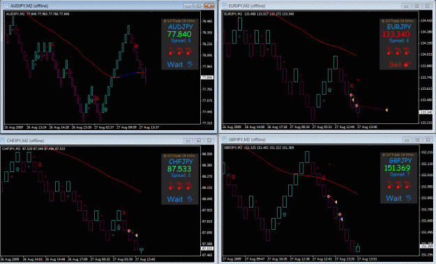Click the blue GBPJPY symbol name in panel
Viewport: 436px width, 264px height.
(x=400, y=161)
